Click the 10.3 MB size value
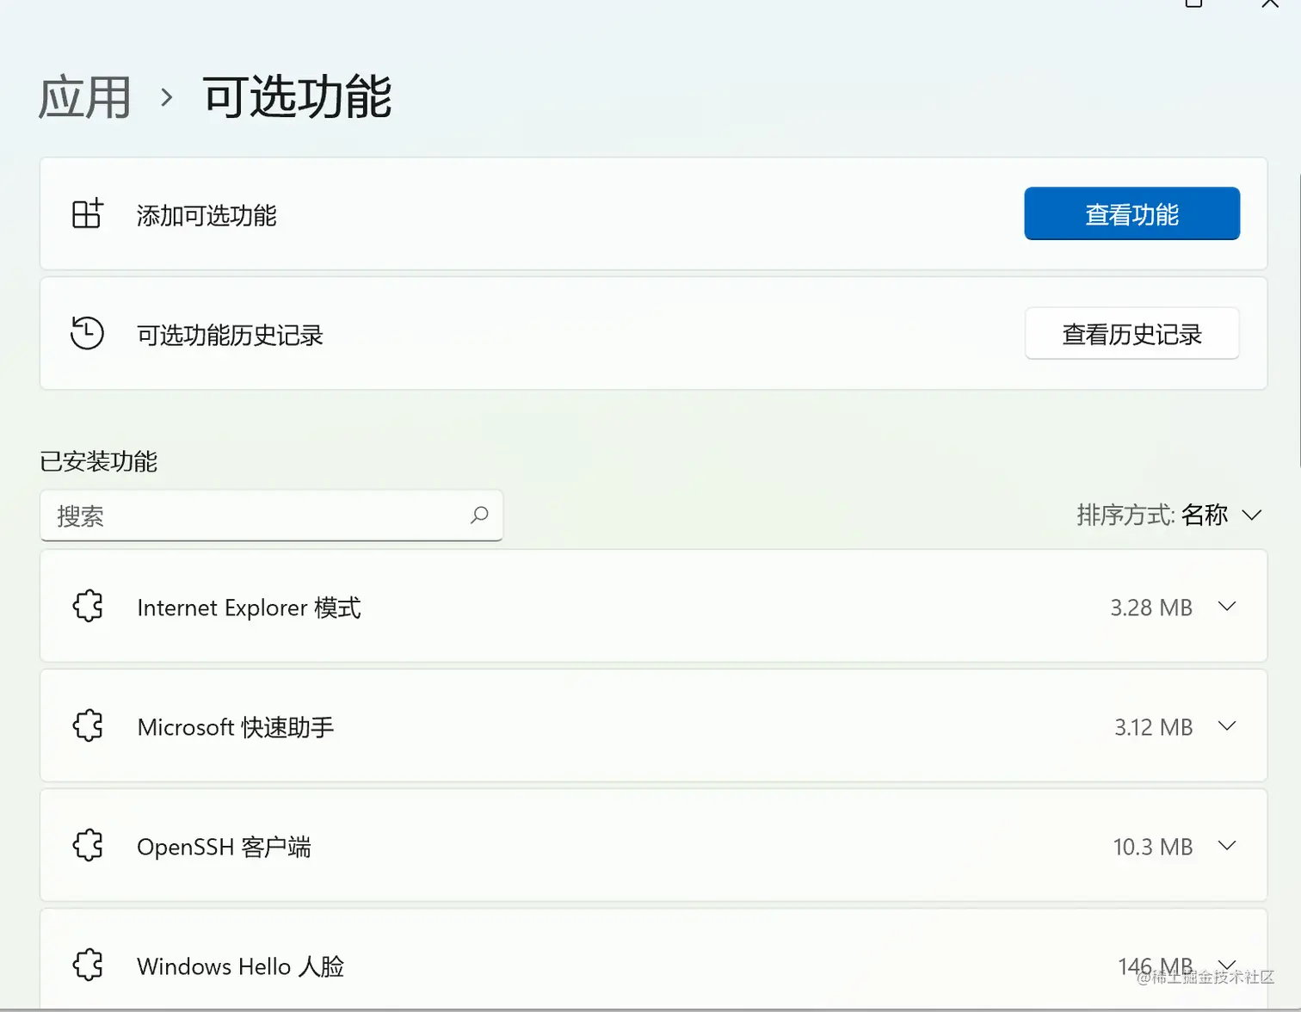 pos(1153,847)
